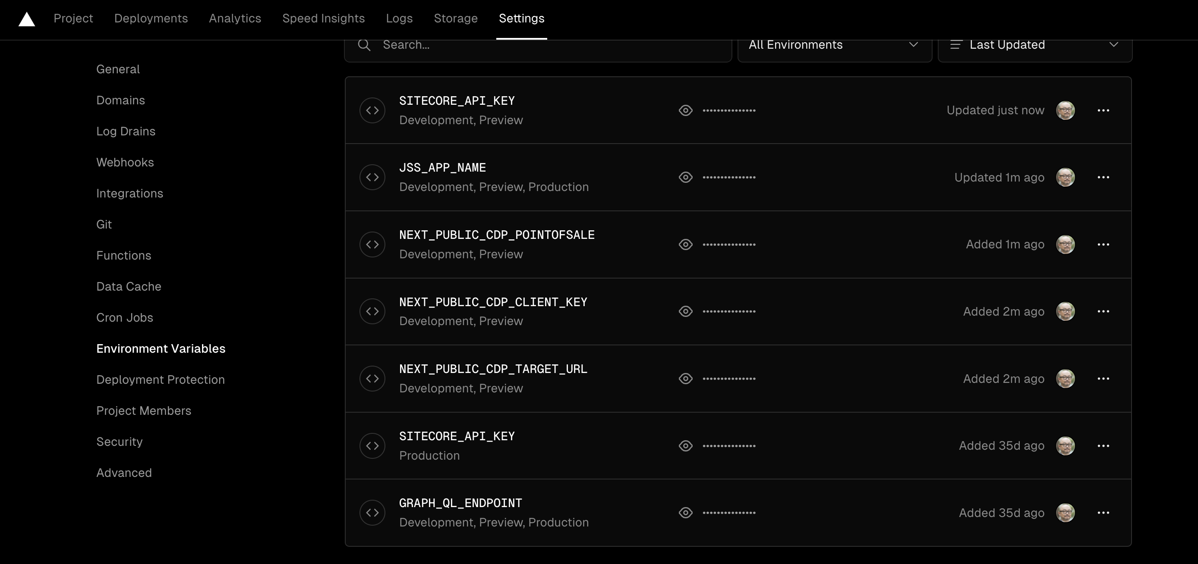The image size is (1198, 564).
Task: Click the Search input field
Action: (538, 44)
